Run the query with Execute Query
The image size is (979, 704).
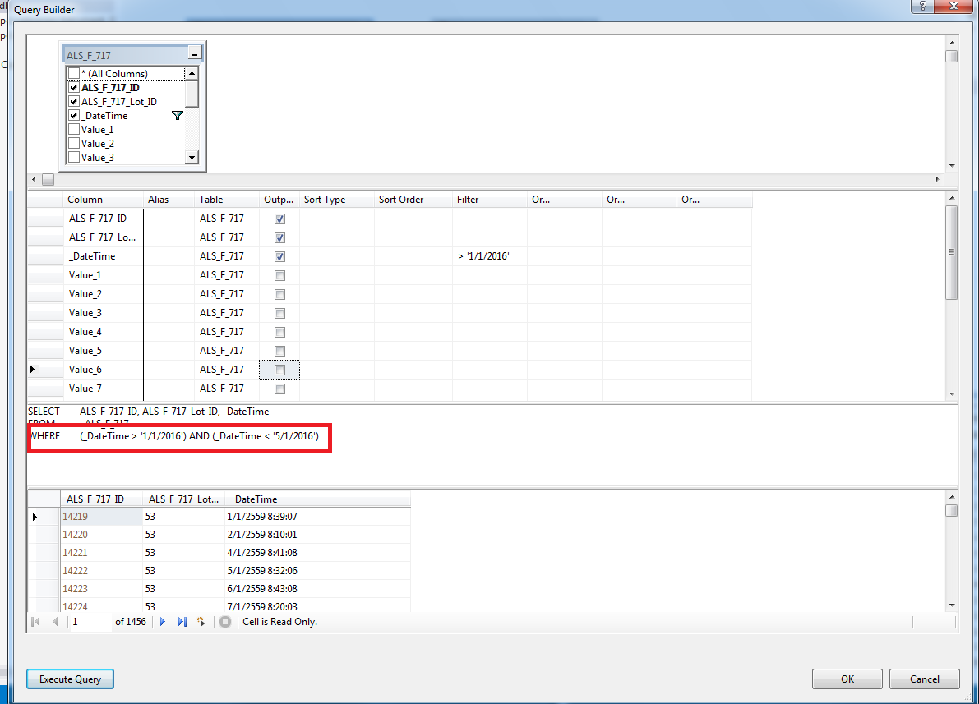pyautogui.click(x=70, y=679)
